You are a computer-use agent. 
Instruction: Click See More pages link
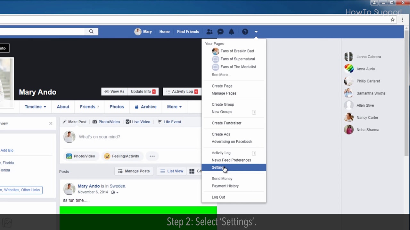pos(221,75)
